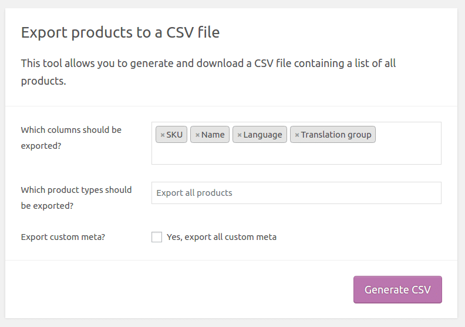This screenshot has height=327, width=465.
Task: Enable the export custom meta checkbox
Action: click(x=157, y=237)
